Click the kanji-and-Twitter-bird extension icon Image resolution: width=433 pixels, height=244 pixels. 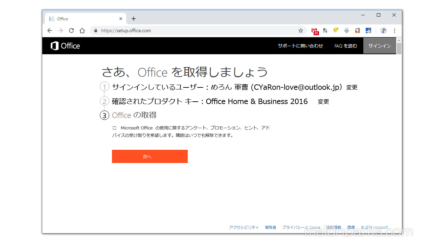click(325, 30)
